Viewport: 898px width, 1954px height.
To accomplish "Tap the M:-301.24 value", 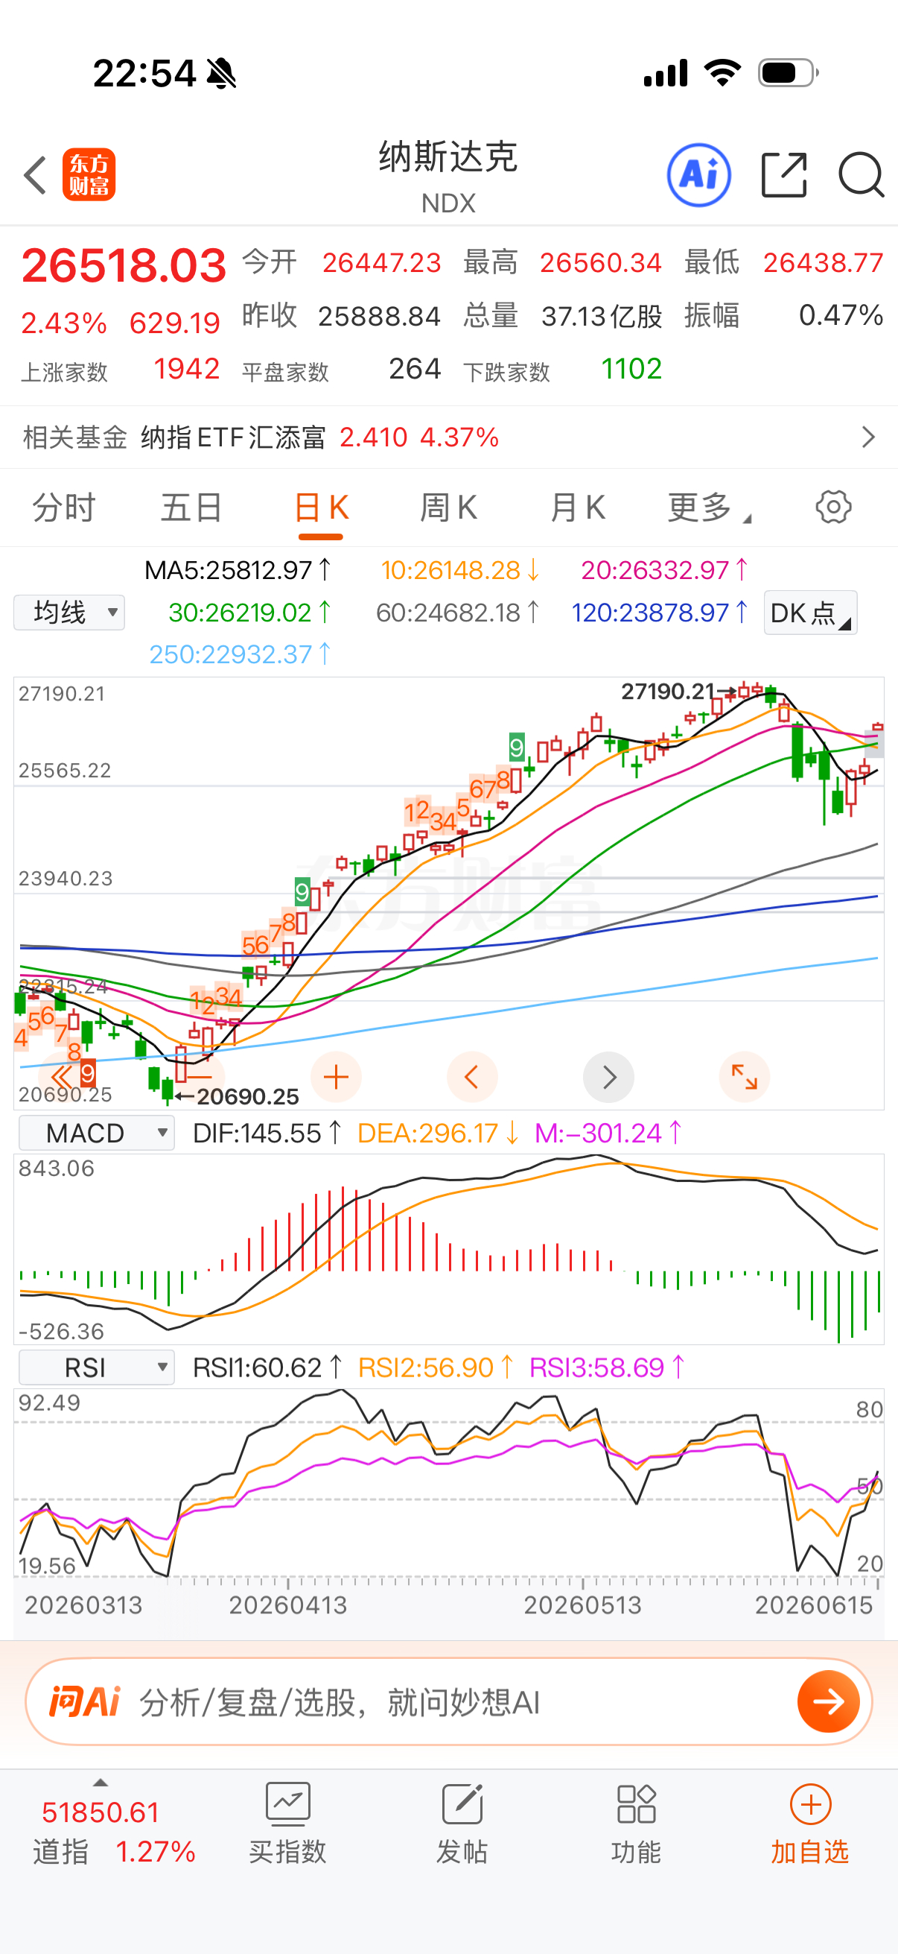I will tap(608, 1133).
